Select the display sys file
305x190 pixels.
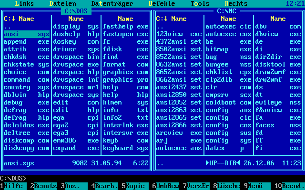click(x=76, y=27)
